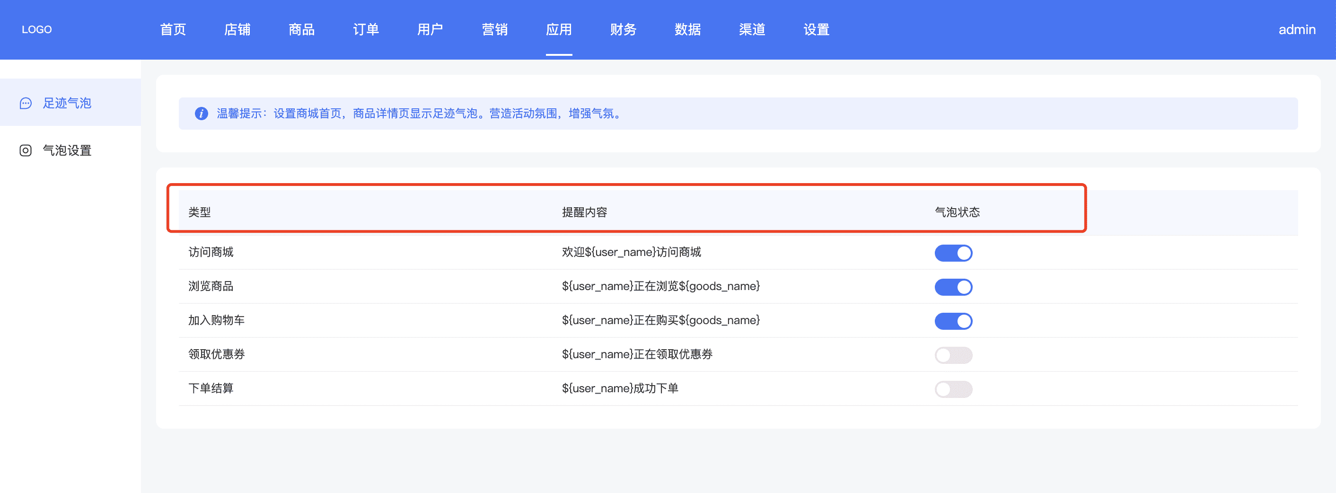Enable the 领取优惠券 bubble toggle
1336x493 pixels.
pyautogui.click(x=953, y=355)
